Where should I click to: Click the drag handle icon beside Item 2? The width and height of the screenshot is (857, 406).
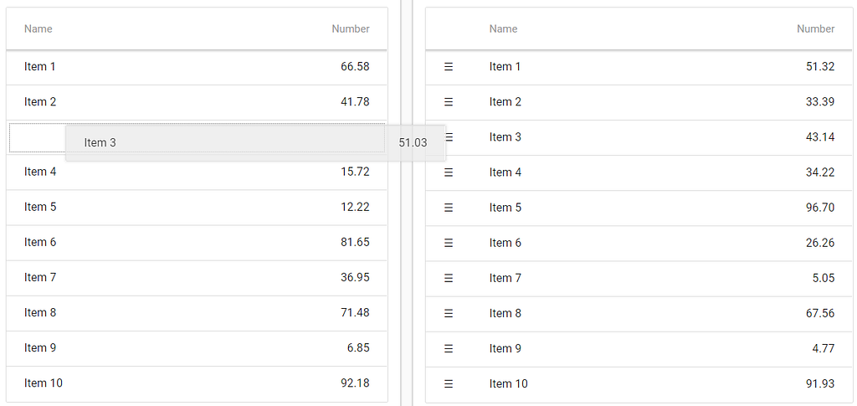[449, 102]
